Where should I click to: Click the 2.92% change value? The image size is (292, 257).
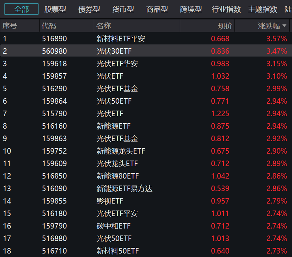(277, 139)
